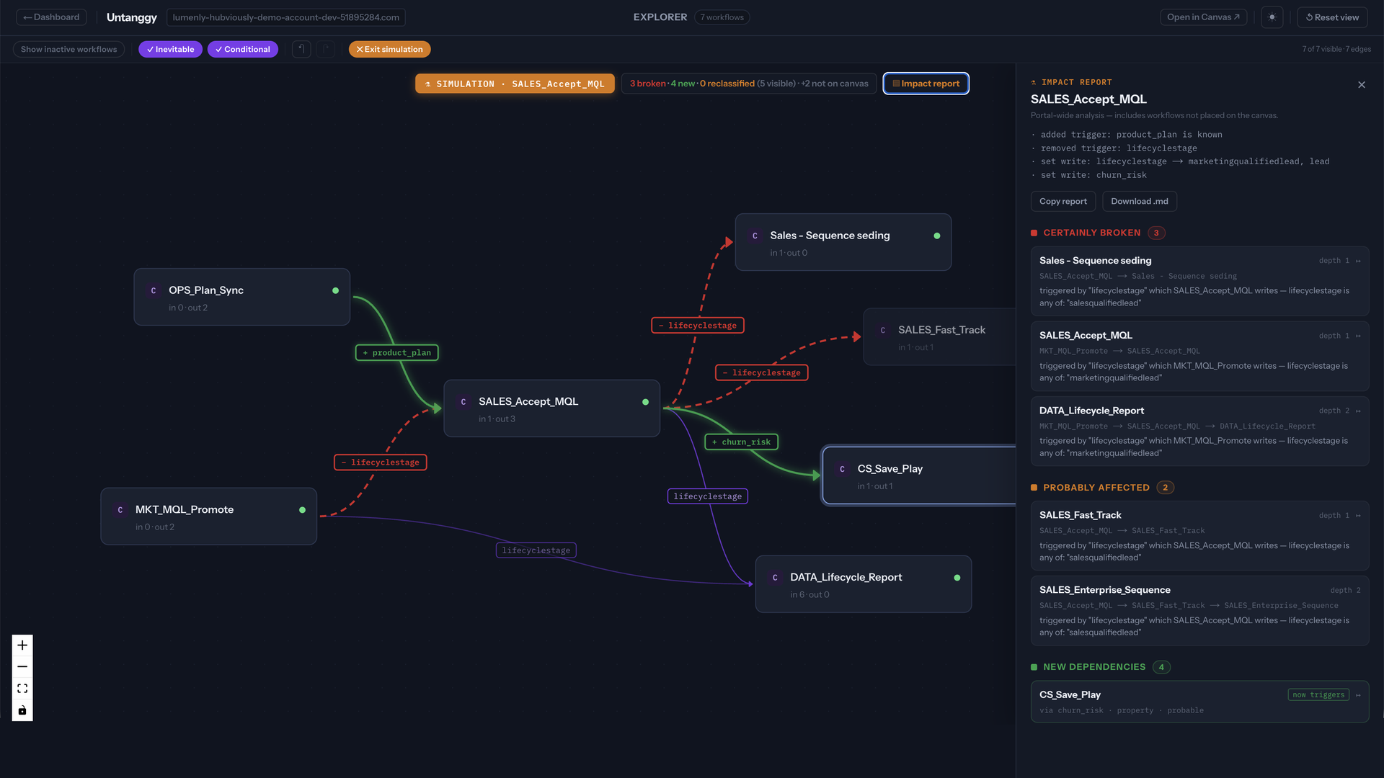Open in Canvas
The width and height of the screenshot is (1384, 778).
pyautogui.click(x=1203, y=17)
